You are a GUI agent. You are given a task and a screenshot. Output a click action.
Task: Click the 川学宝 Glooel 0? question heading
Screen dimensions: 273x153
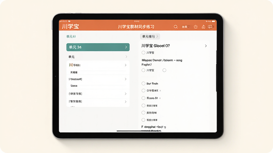pos(155,46)
